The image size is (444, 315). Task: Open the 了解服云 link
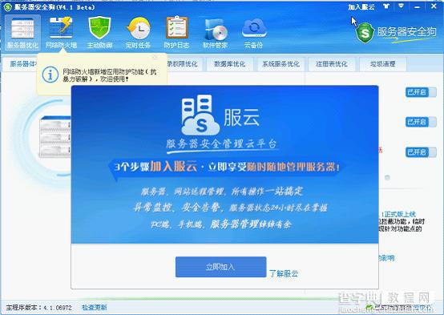tap(284, 273)
